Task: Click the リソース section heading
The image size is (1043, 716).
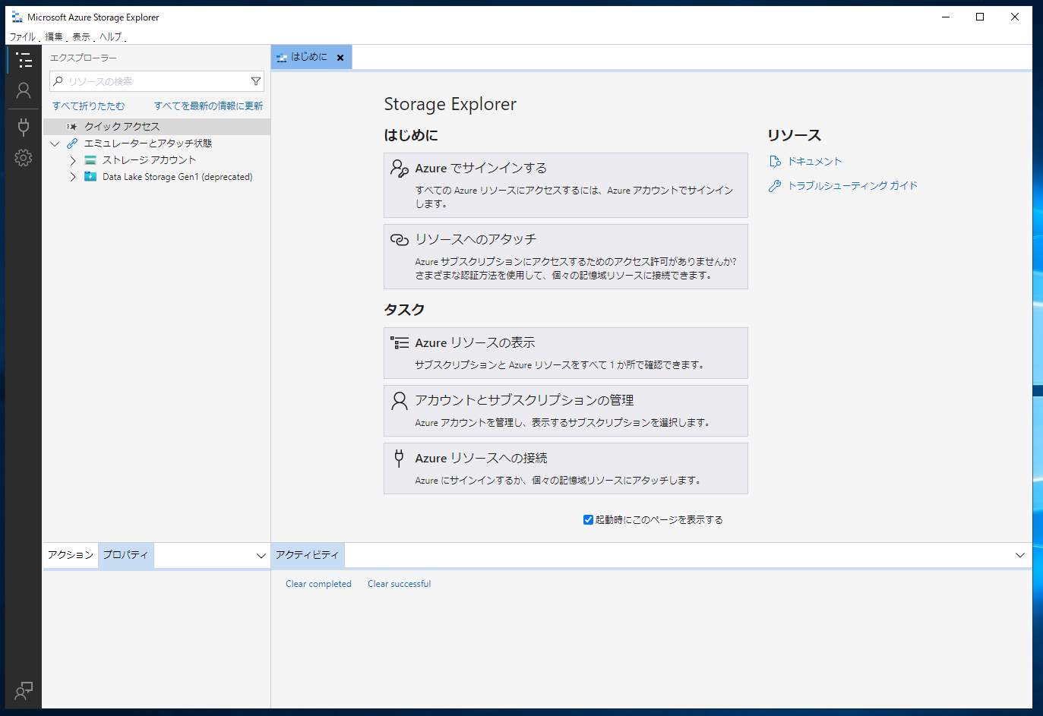Action: [x=794, y=135]
